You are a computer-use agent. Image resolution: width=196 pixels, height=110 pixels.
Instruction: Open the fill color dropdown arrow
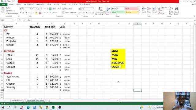pos(38,13)
